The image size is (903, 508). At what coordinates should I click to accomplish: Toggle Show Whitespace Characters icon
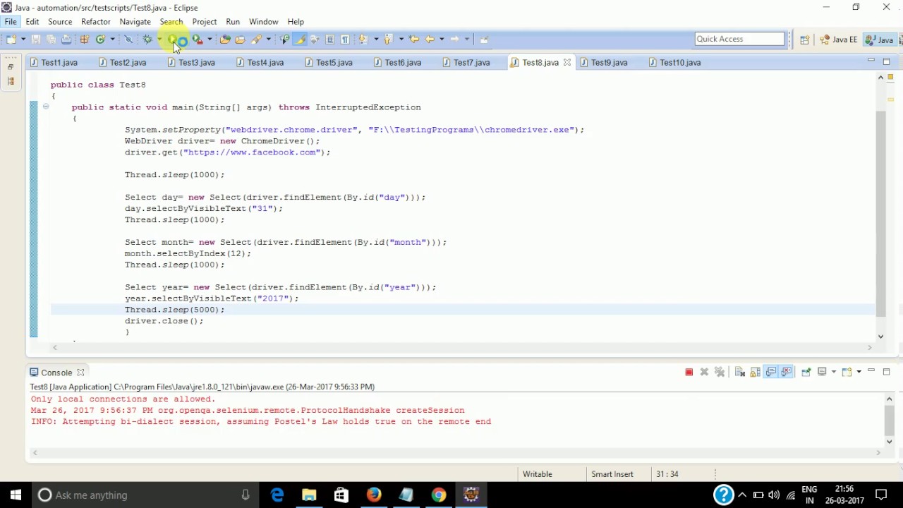point(345,40)
